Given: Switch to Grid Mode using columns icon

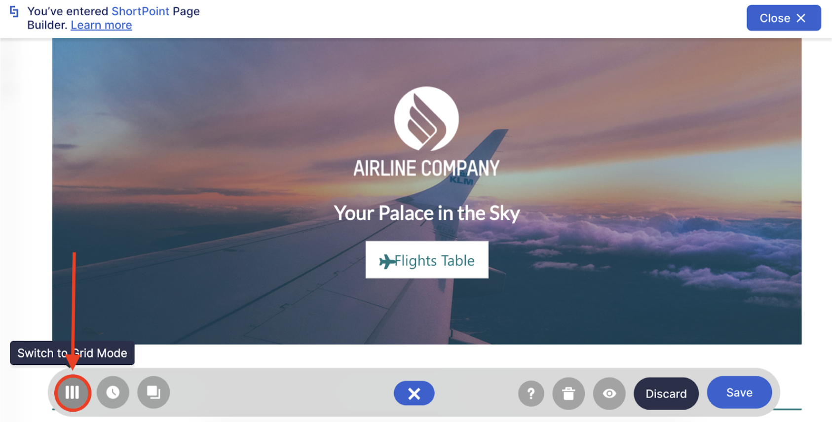Looking at the screenshot, I should pos(73,392).
